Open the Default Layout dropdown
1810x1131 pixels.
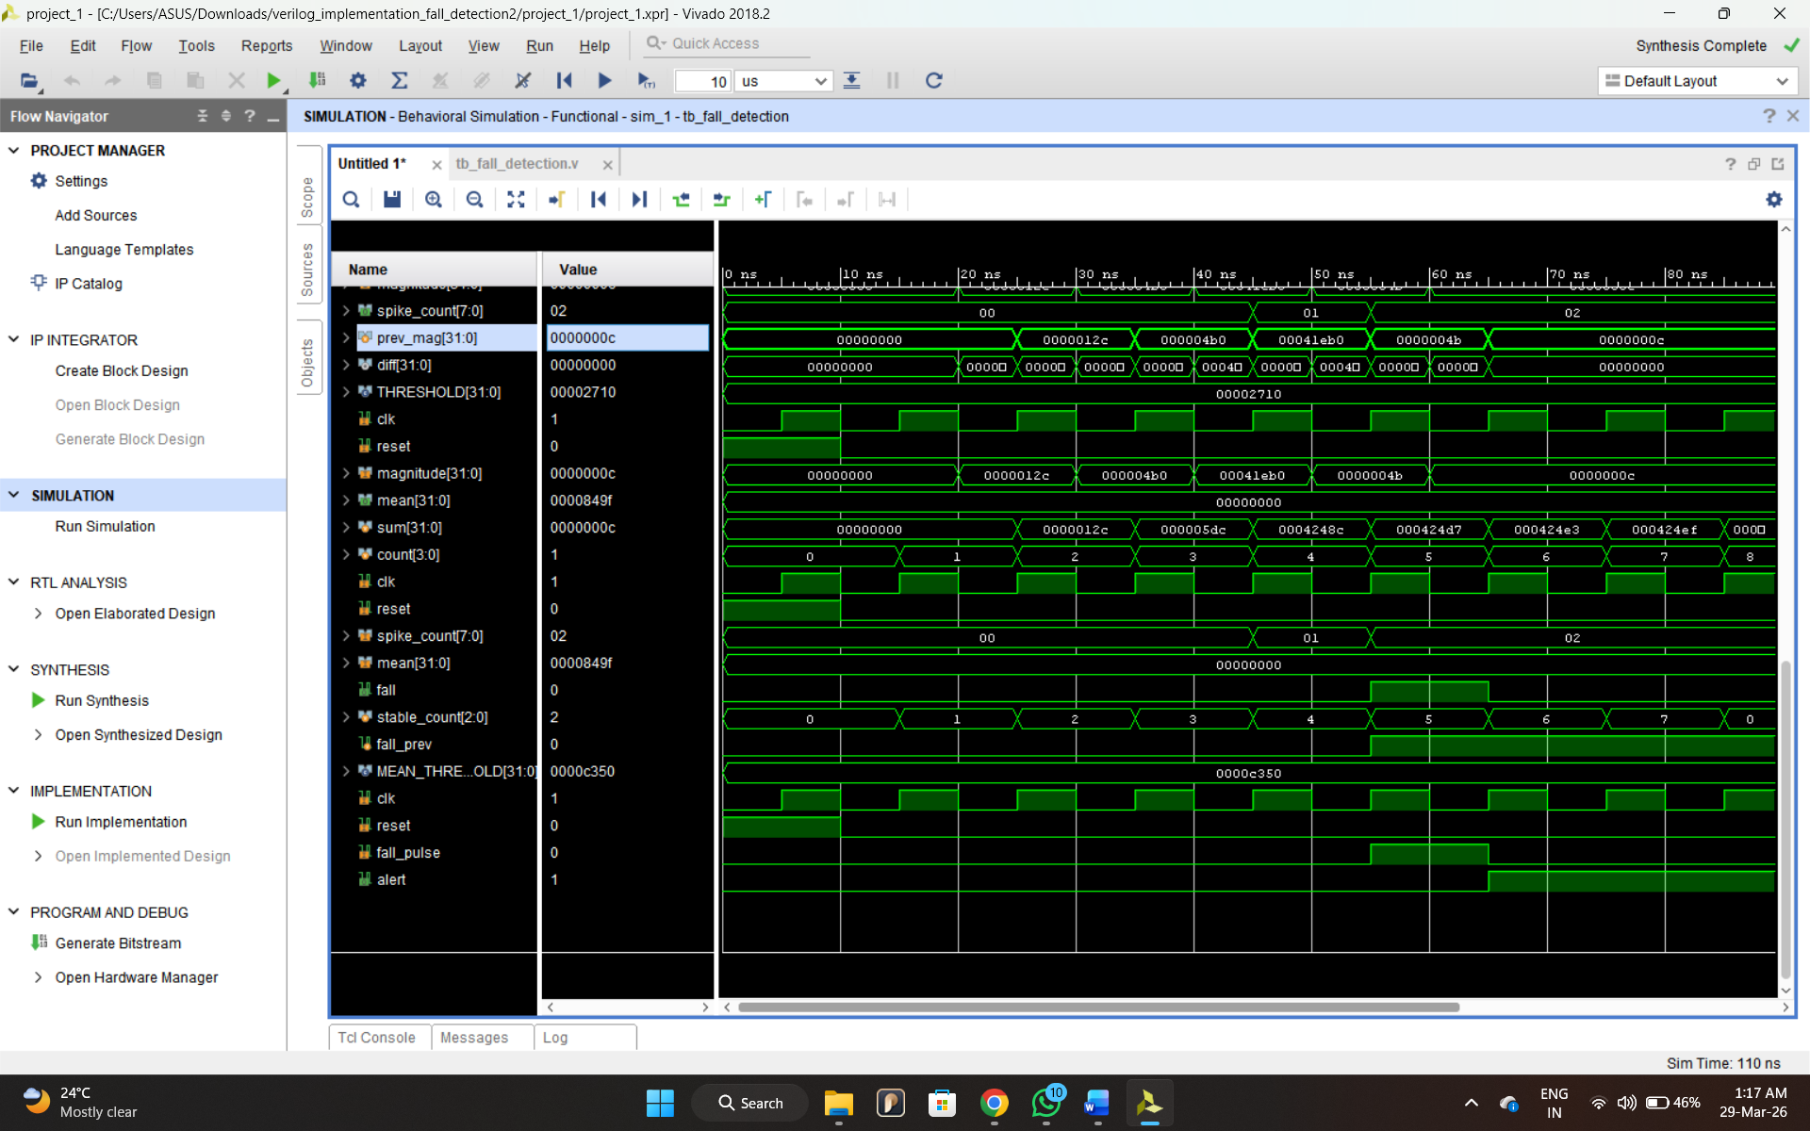[x=1697, y=81]
